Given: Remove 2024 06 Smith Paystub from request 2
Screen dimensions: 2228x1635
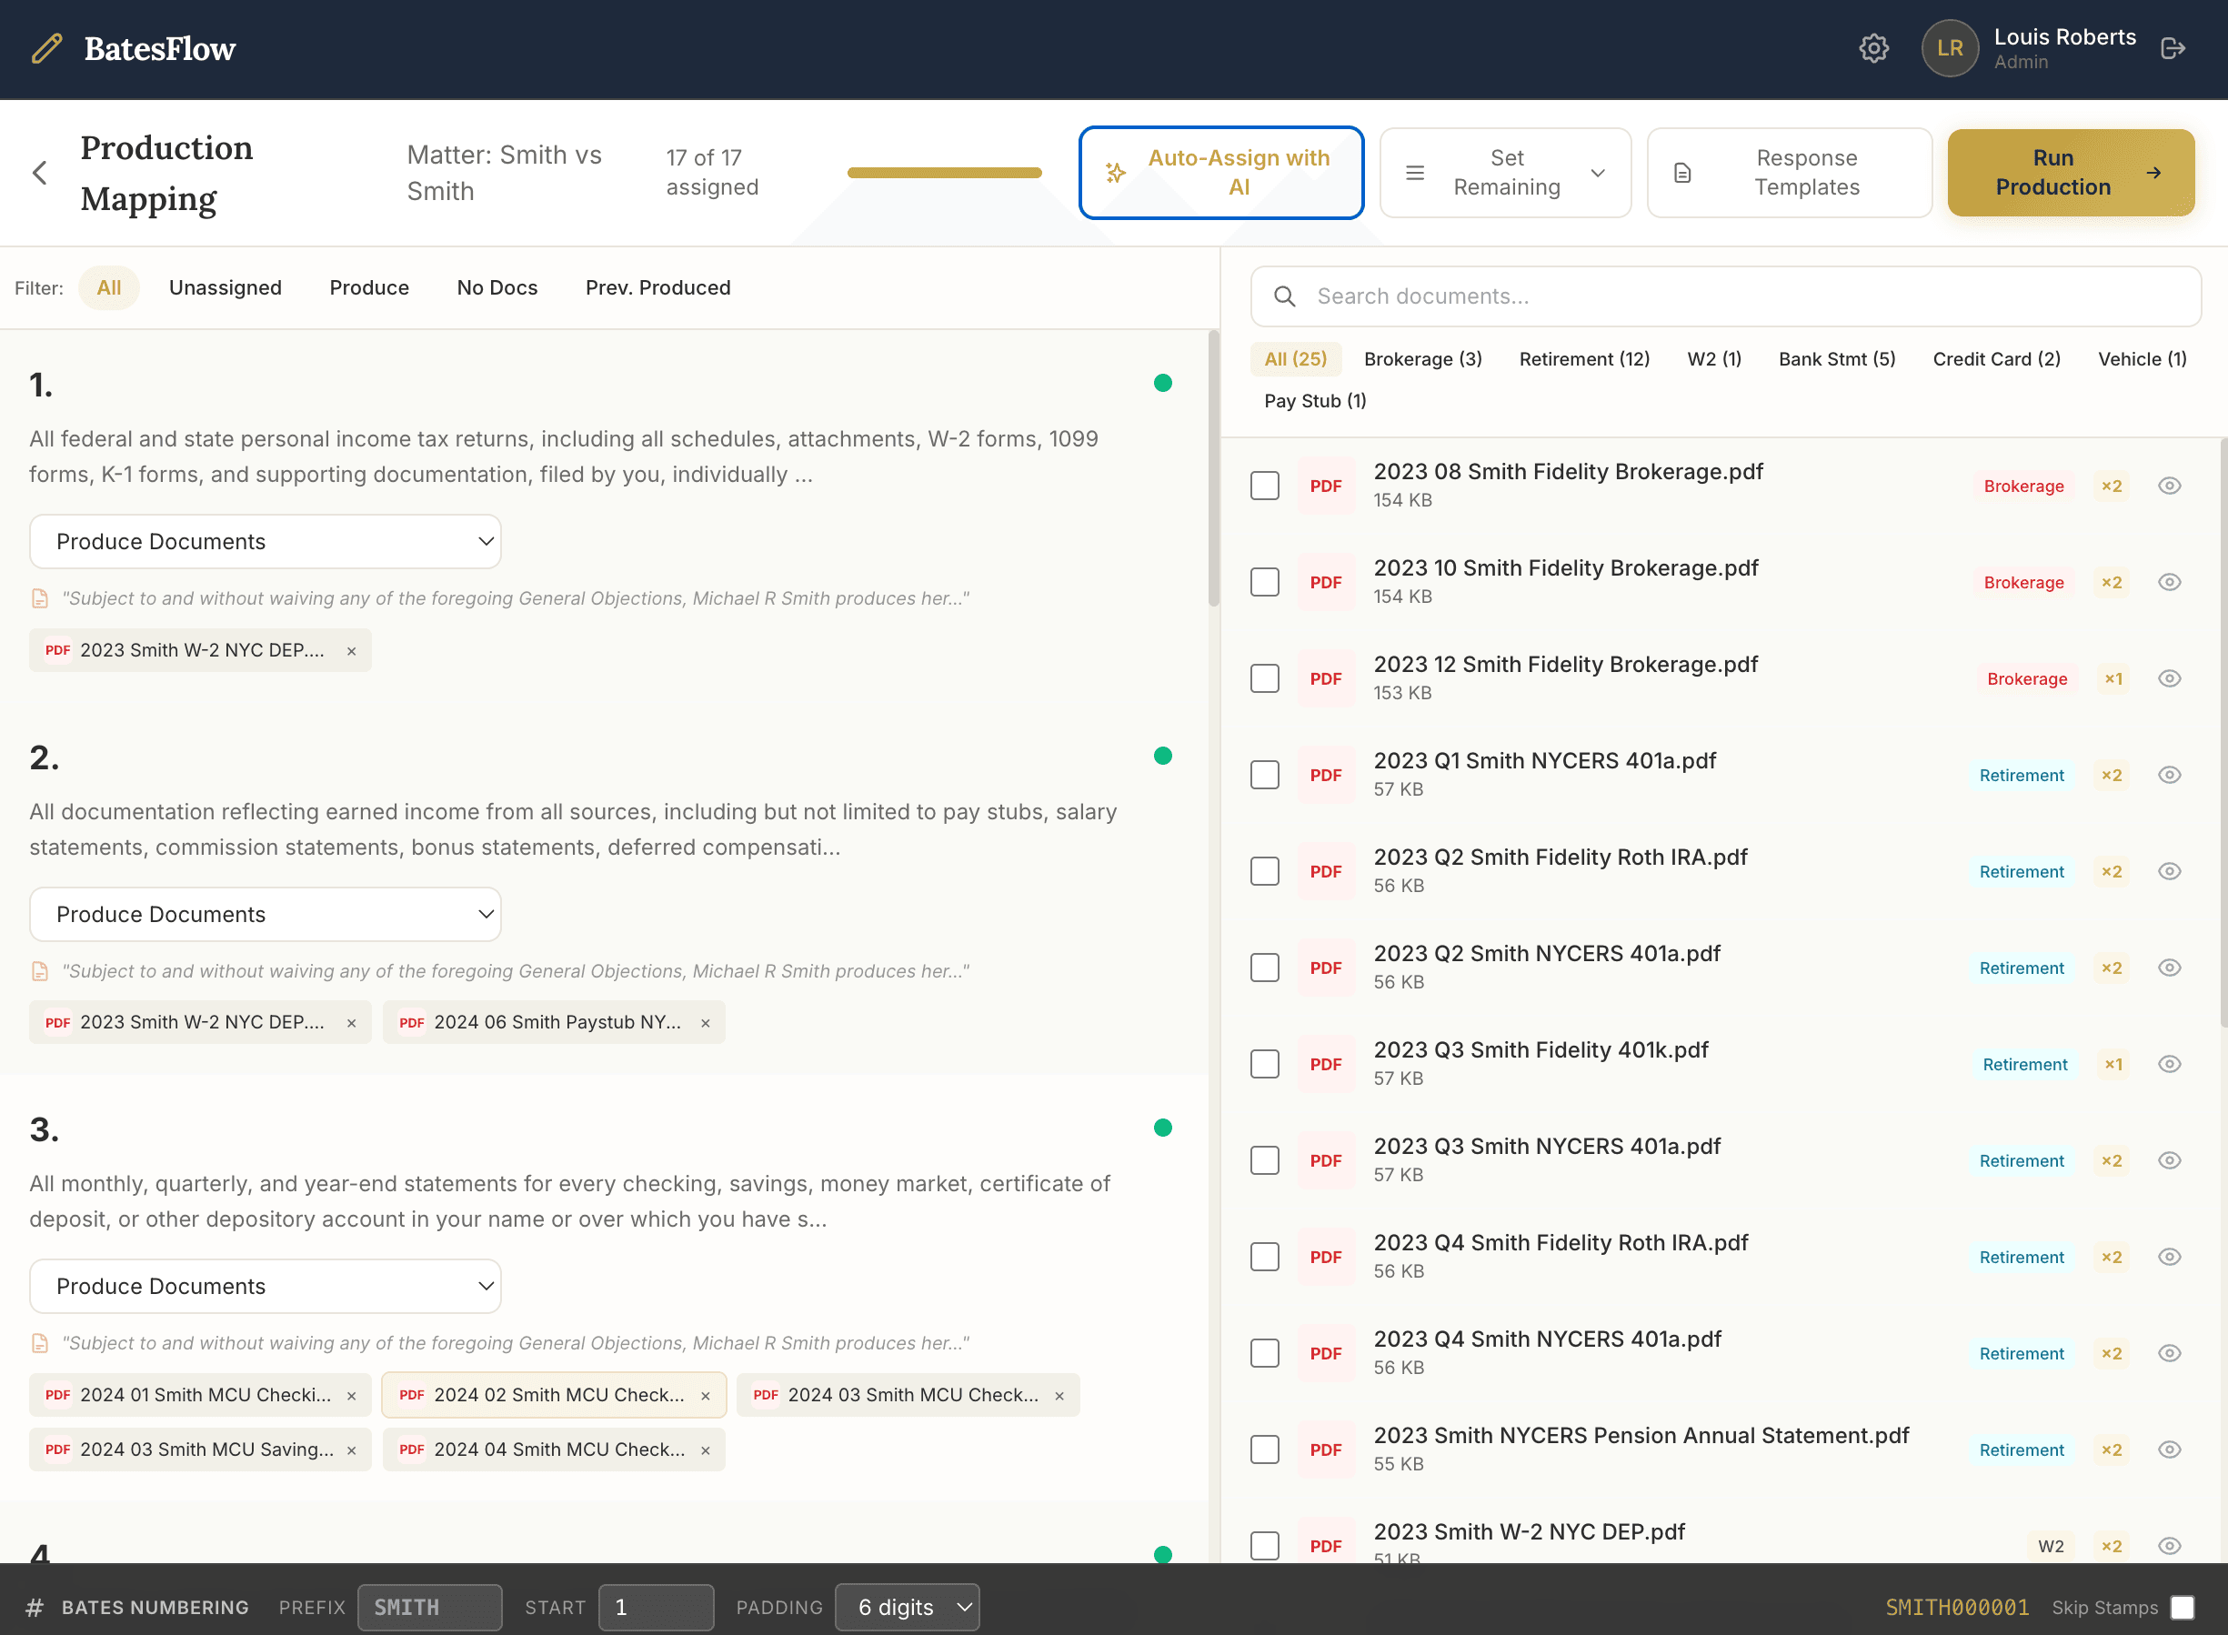Looking at the screenshot, I should (705, 1022).
